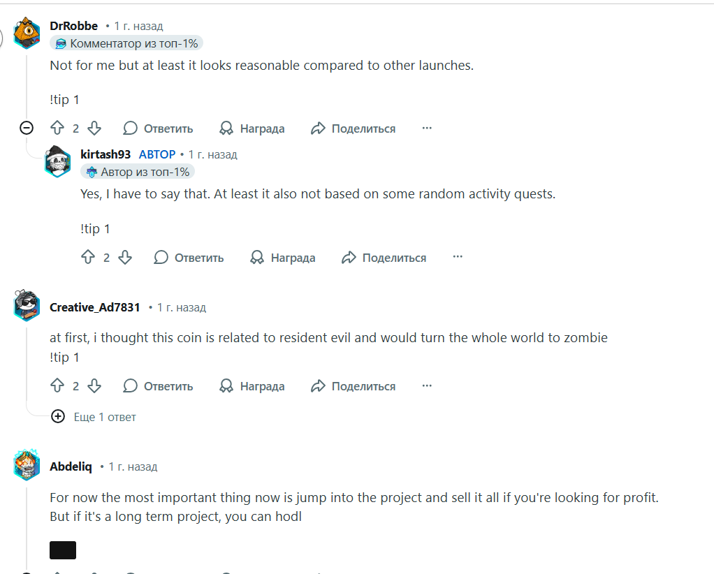
Task: Downvote Creative_Ad7831's comment
Action: point(94,386)
